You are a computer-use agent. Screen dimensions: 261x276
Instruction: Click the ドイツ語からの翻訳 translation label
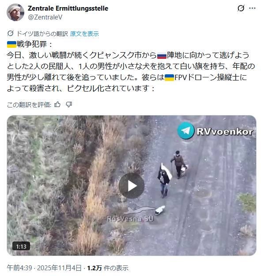pos(42,34)
